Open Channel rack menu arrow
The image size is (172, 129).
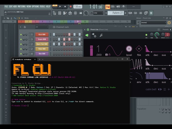tap(20, 27)
